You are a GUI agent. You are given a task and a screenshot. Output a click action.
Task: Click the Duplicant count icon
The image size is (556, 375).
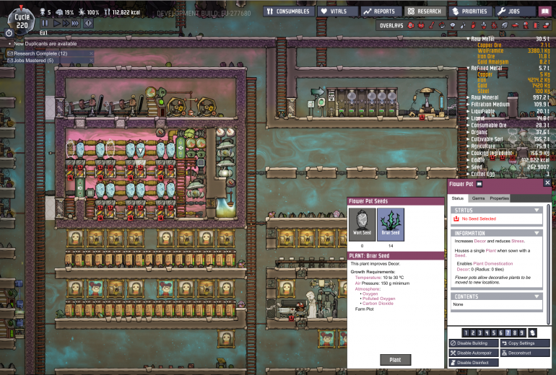pyautogui.click(x=43, y=12)
